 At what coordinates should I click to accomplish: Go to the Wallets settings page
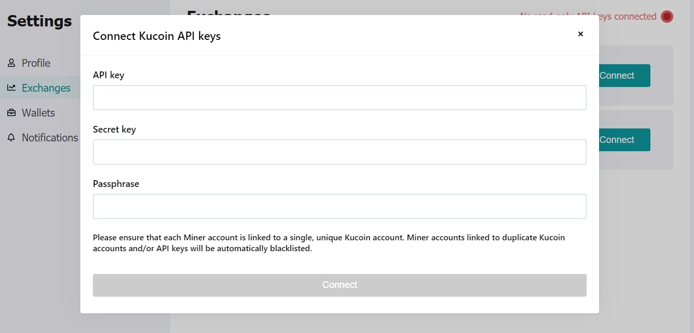(x=38, y=113)
